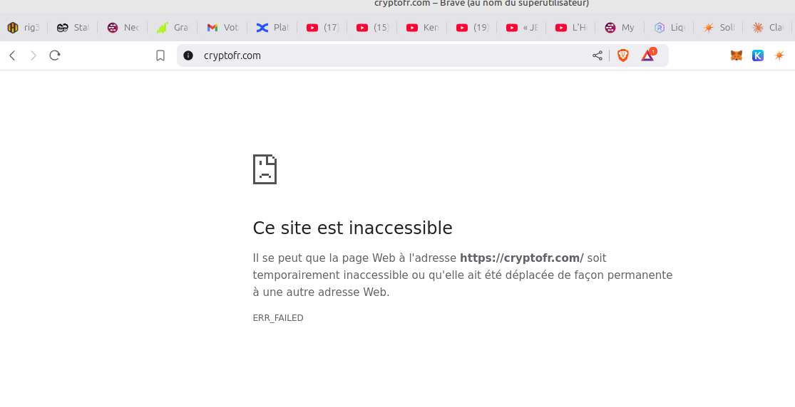
Task: Open the blue K extension icon
Action: pos(758,55)
